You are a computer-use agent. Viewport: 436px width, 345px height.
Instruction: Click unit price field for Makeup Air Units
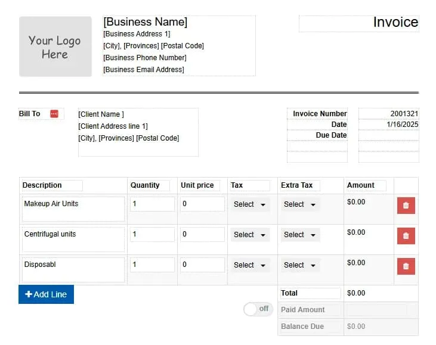click(202, 204)
